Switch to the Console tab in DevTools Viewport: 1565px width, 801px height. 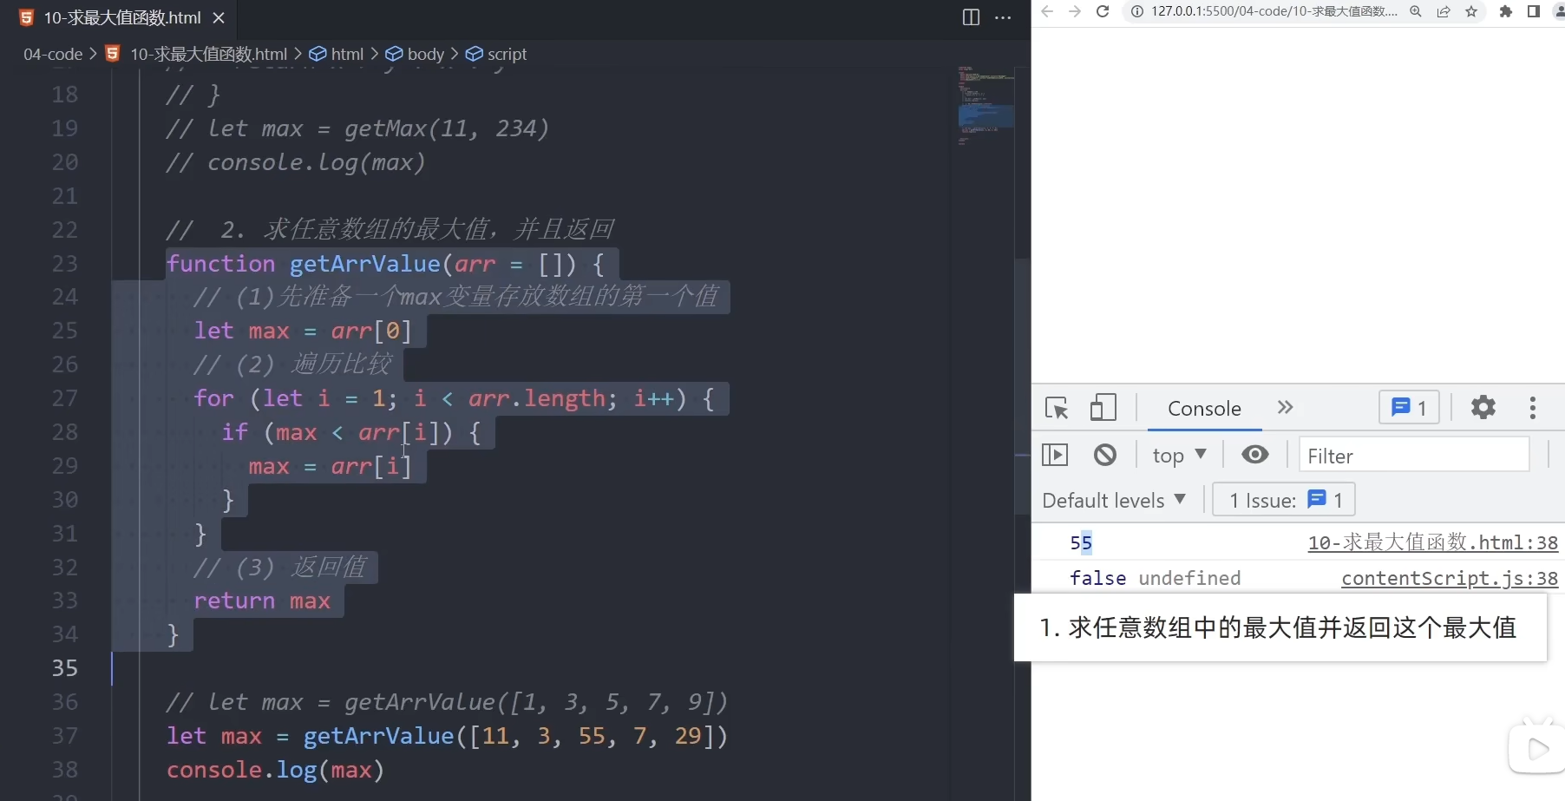1204,408
